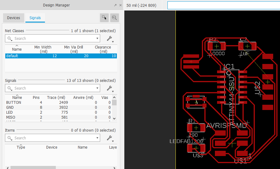Click the select-in-editor arrow icon
This screenshot has width=280, height=169.
point(104,18)
